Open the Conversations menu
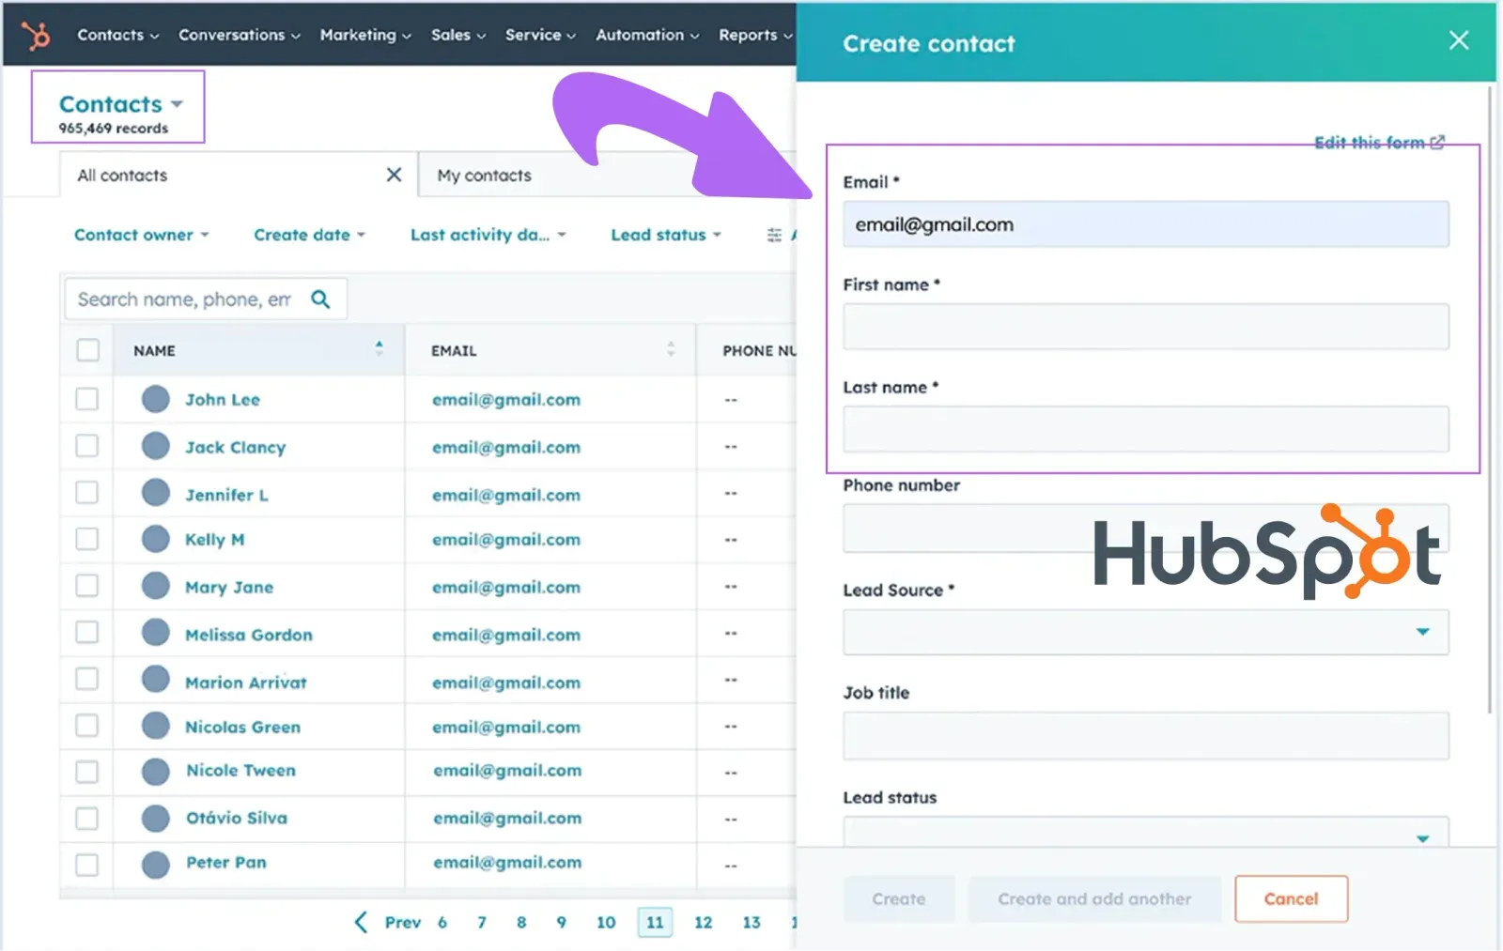Screen dimensions: 1503x951 point(240,35)
